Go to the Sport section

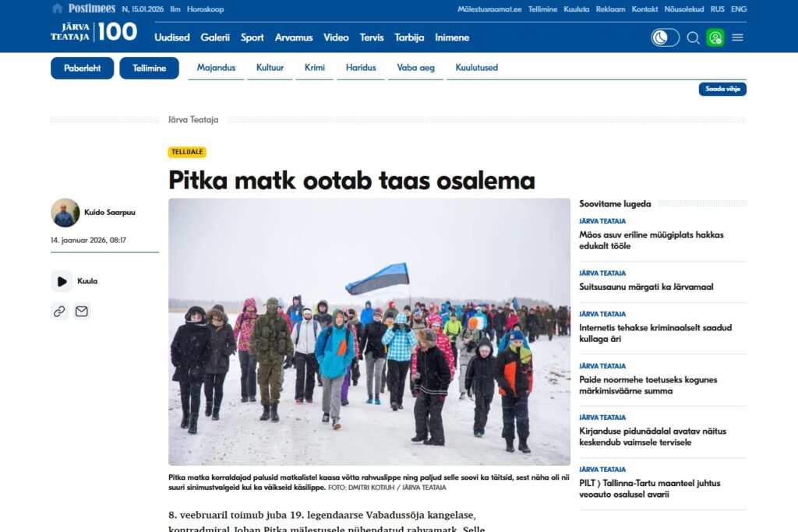(252, 37)
